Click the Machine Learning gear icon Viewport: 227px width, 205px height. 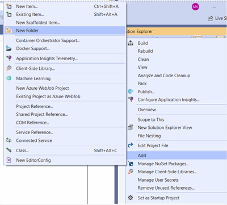[x=9, y=78]
